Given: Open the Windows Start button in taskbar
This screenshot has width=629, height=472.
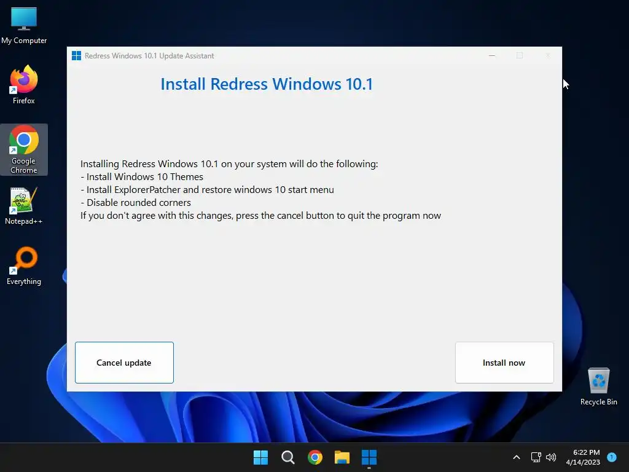Looking at the screenshot, I should coord(260,457).
